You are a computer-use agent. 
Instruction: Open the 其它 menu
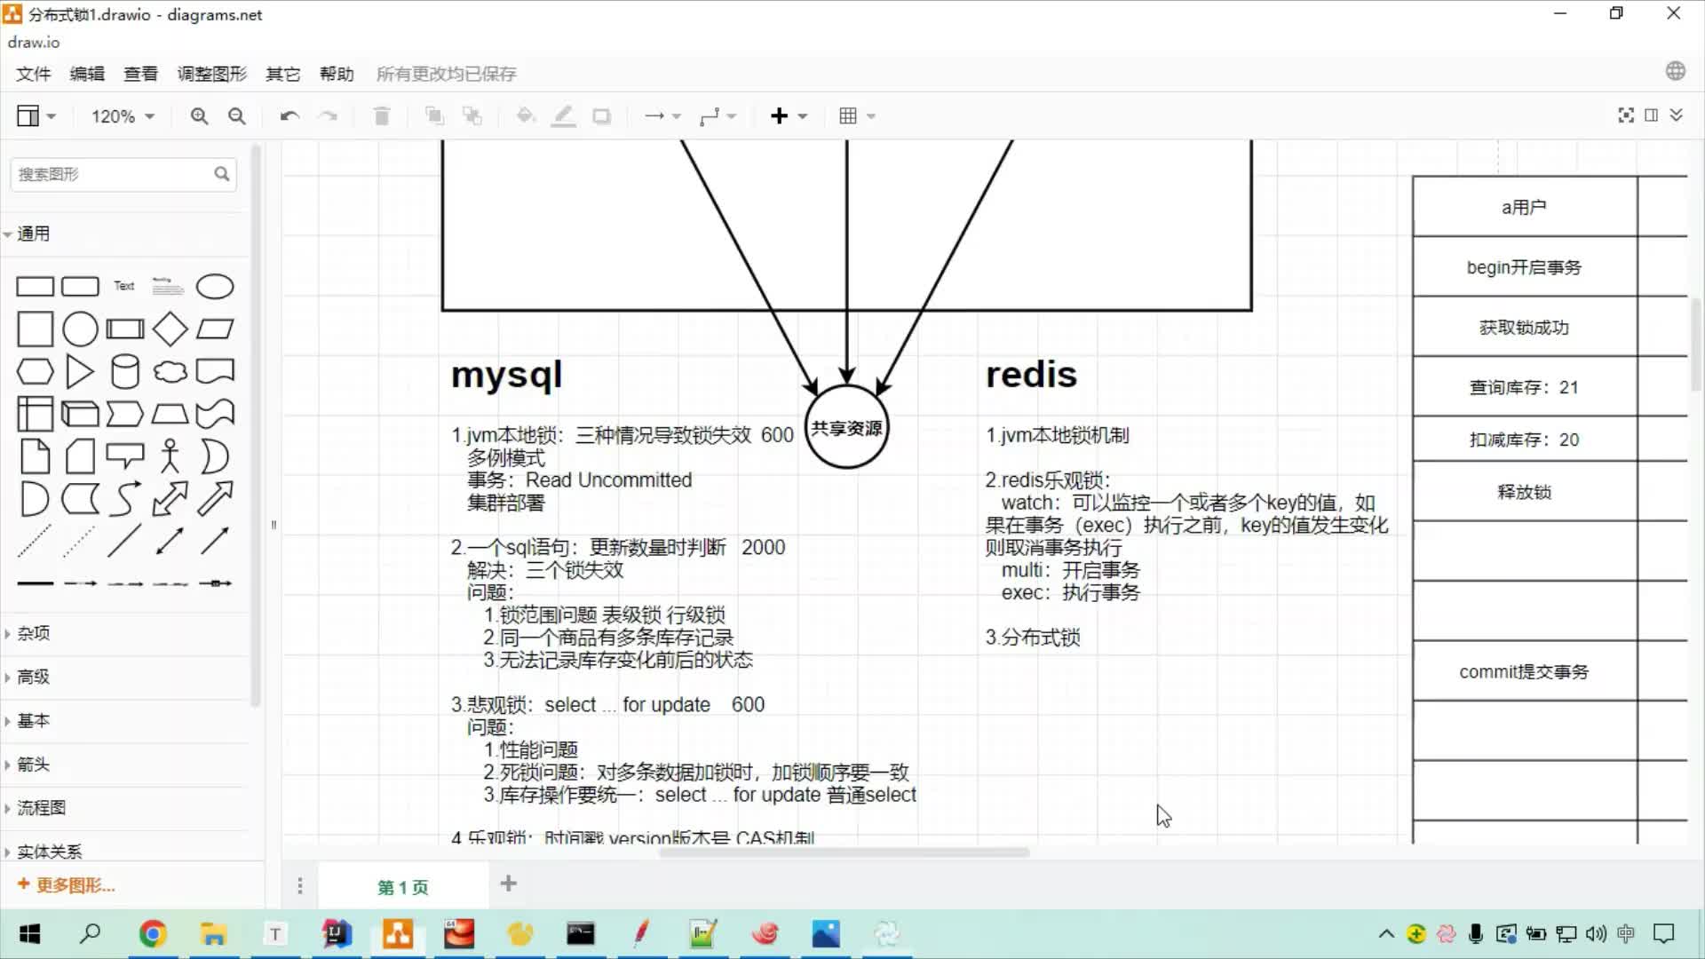tap(283, 74)
